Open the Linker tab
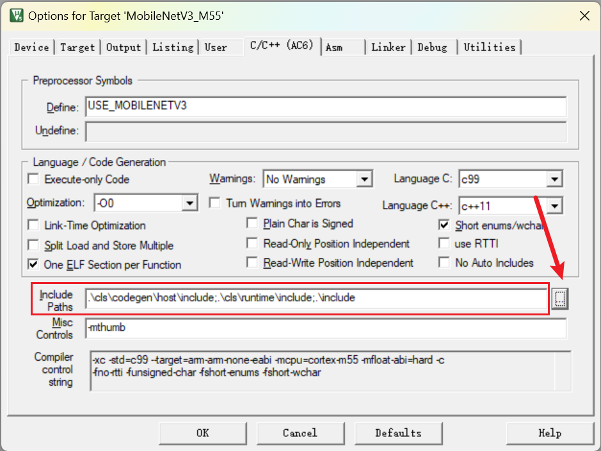 tap(389, 47)
